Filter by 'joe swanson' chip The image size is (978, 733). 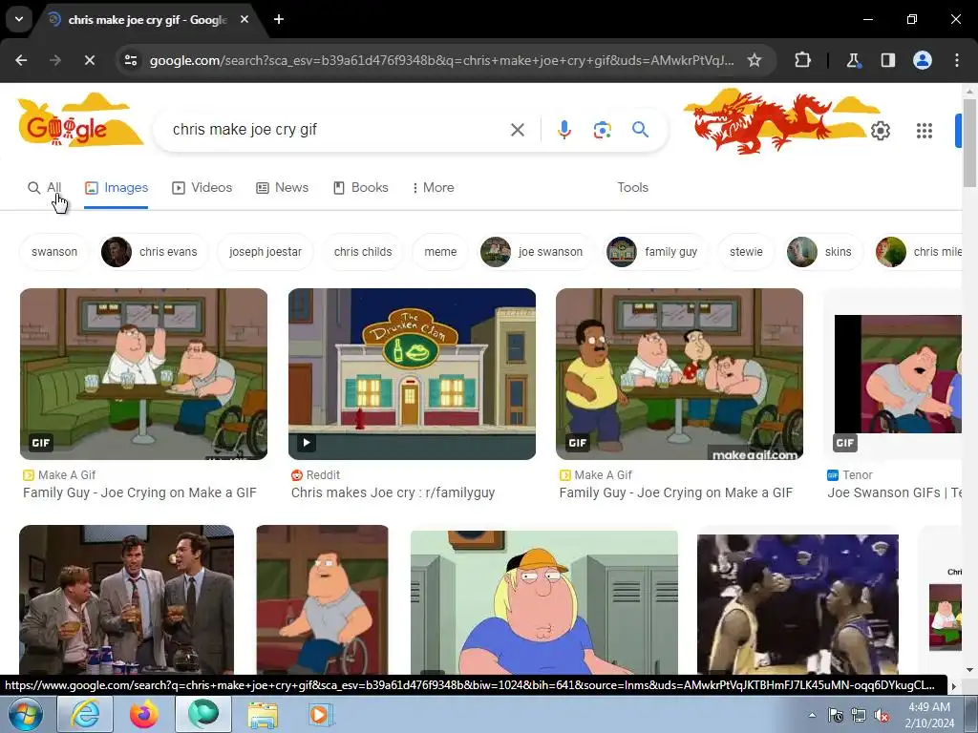point(535,252)
